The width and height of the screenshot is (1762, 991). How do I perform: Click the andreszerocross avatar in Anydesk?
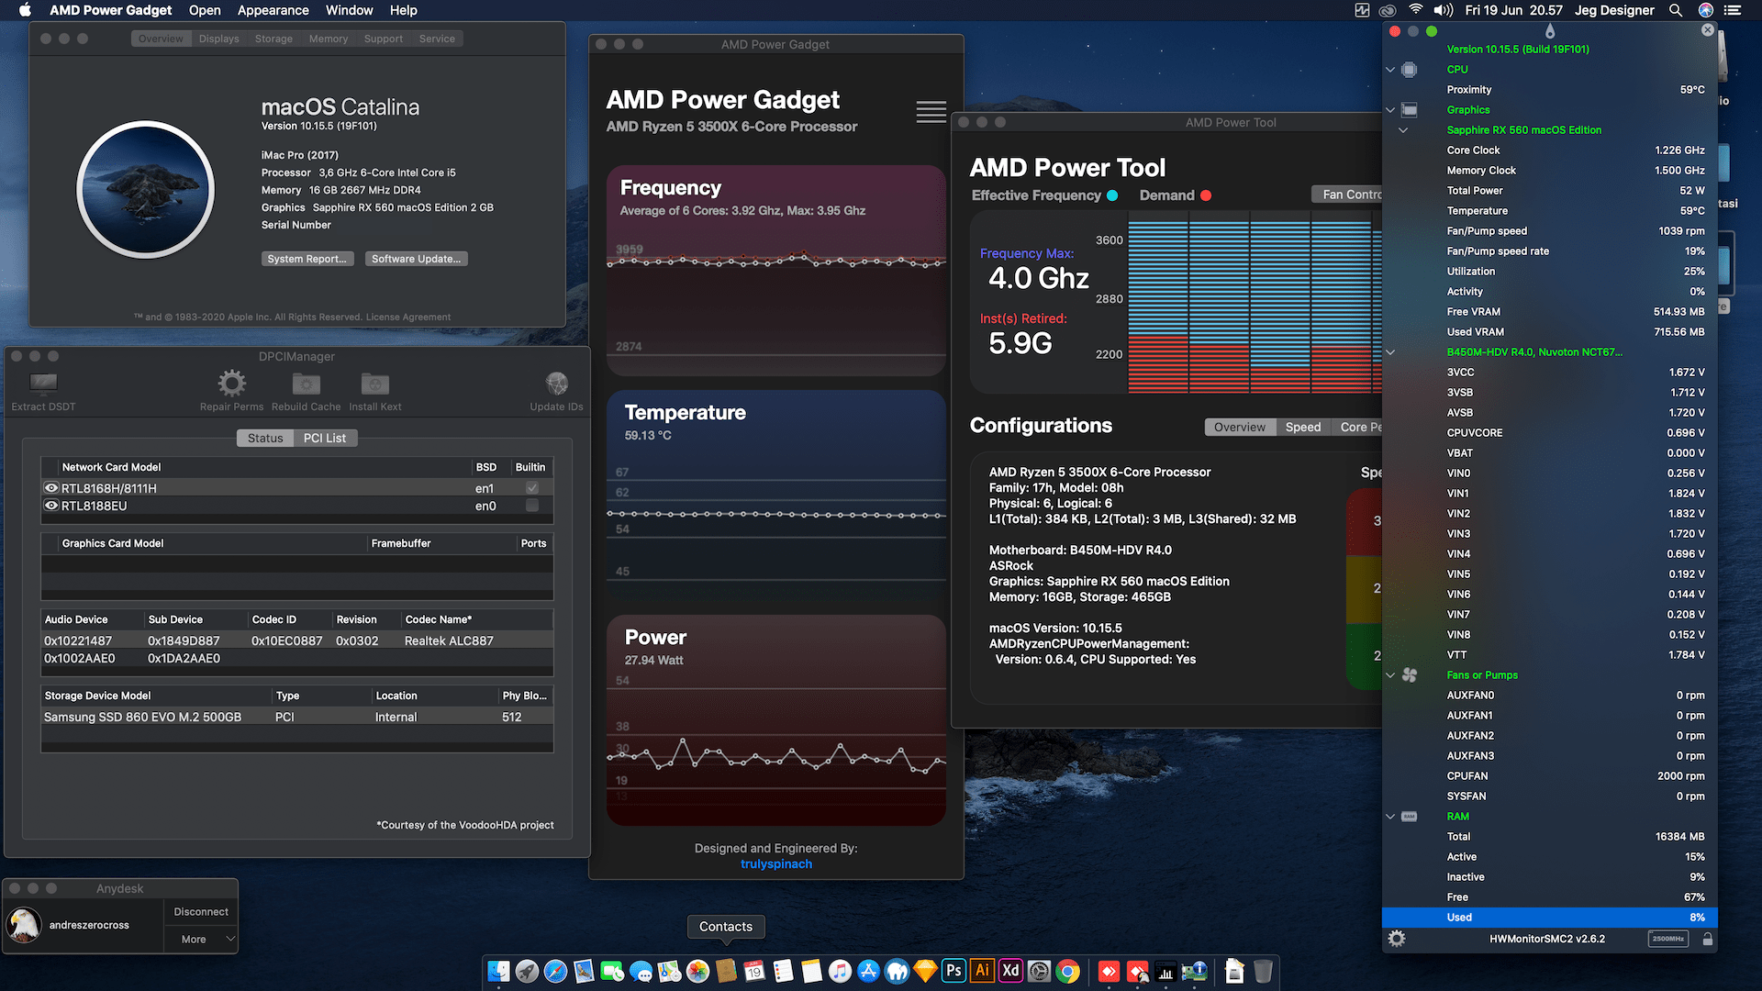click(24, 925)
